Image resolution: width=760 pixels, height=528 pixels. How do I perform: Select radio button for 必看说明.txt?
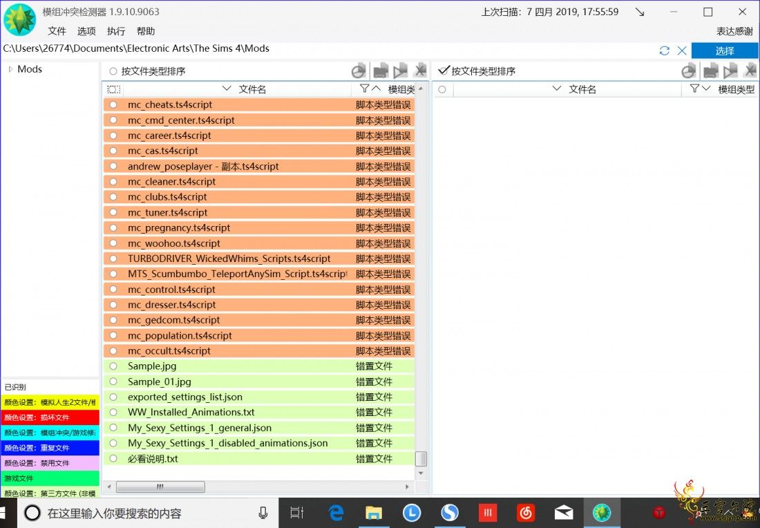tap(113, 458)
